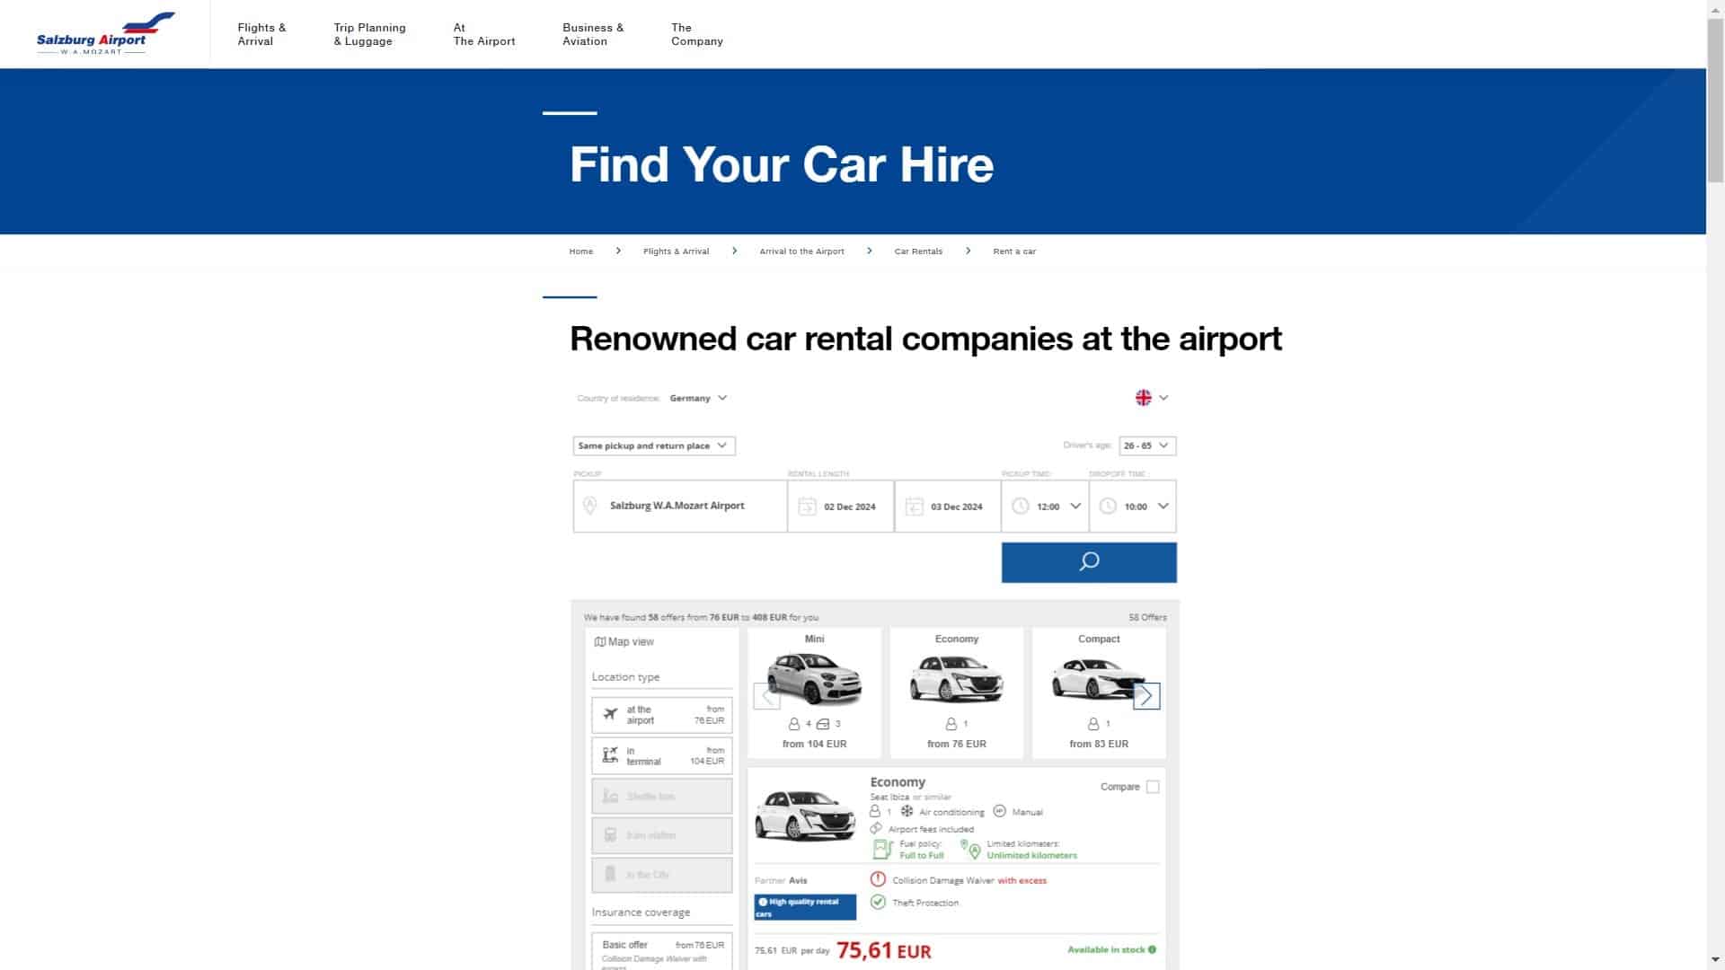Open the Country of residence Germany dropdown
The height and width of the screenshot is (970, 1725).
[x=698, y=398]
